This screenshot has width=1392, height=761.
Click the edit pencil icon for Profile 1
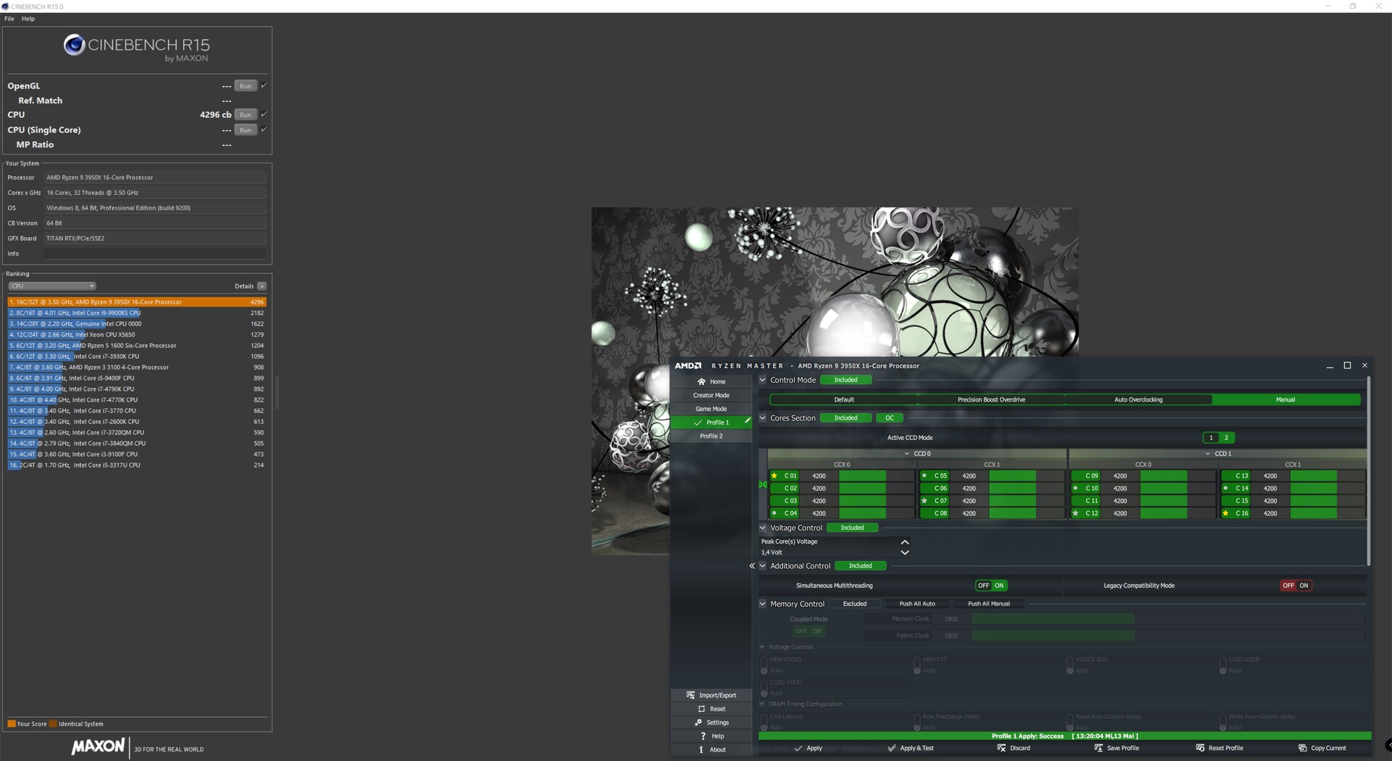[747, 421]
